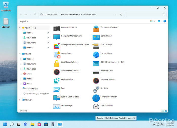The height and width of the screenshot is (128, 177).
Task: Click All Control Panel Items breadcrumb
Action: 71,14
